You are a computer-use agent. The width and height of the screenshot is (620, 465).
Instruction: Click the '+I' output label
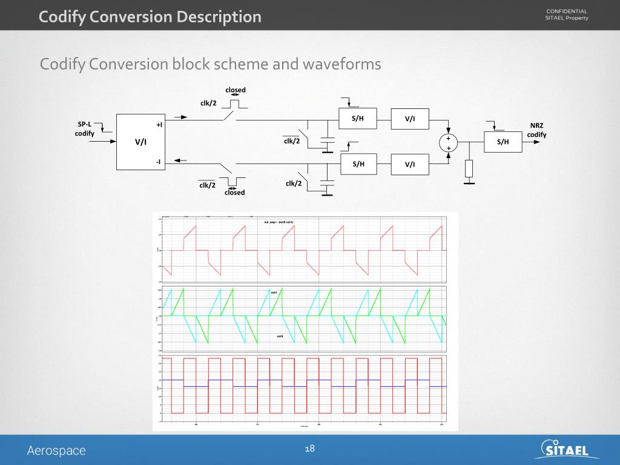[x=159, y=125]
